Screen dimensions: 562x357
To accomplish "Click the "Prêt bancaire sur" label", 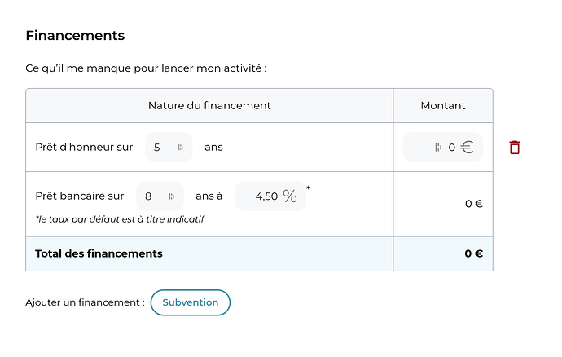I will point(80,196).
